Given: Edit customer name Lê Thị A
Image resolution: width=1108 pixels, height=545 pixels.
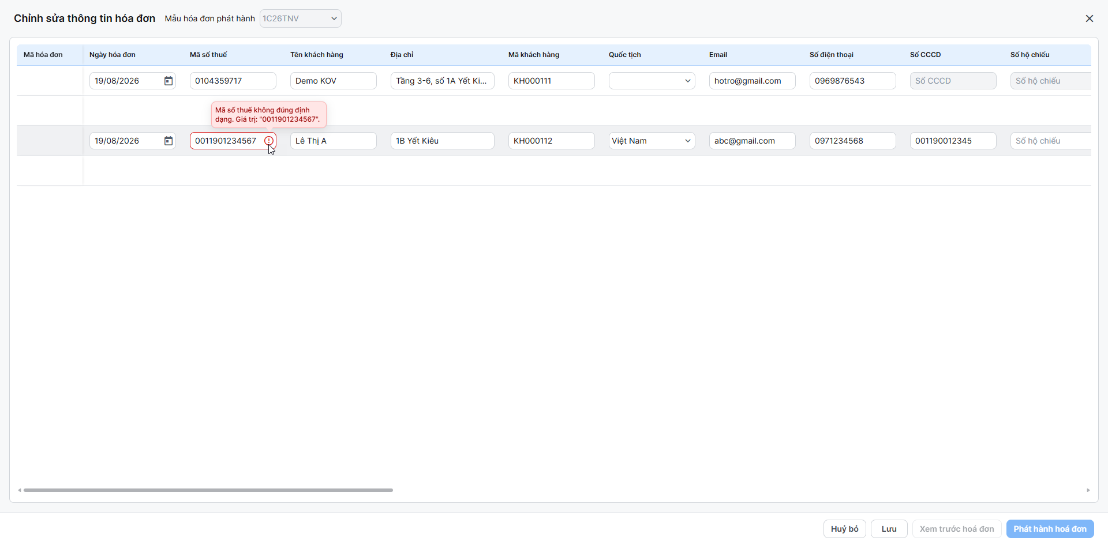Looking at the screenshot, I should coord(333,141).
